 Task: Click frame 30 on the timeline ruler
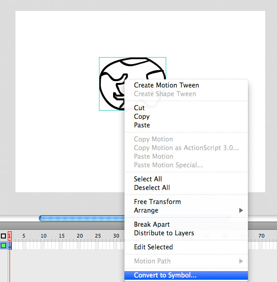pos(116,236)
